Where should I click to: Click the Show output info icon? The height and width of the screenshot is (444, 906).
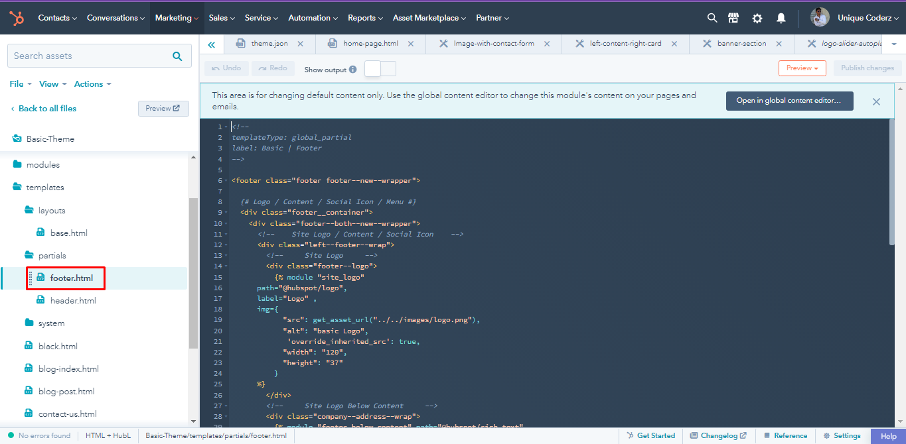[352, 70]
